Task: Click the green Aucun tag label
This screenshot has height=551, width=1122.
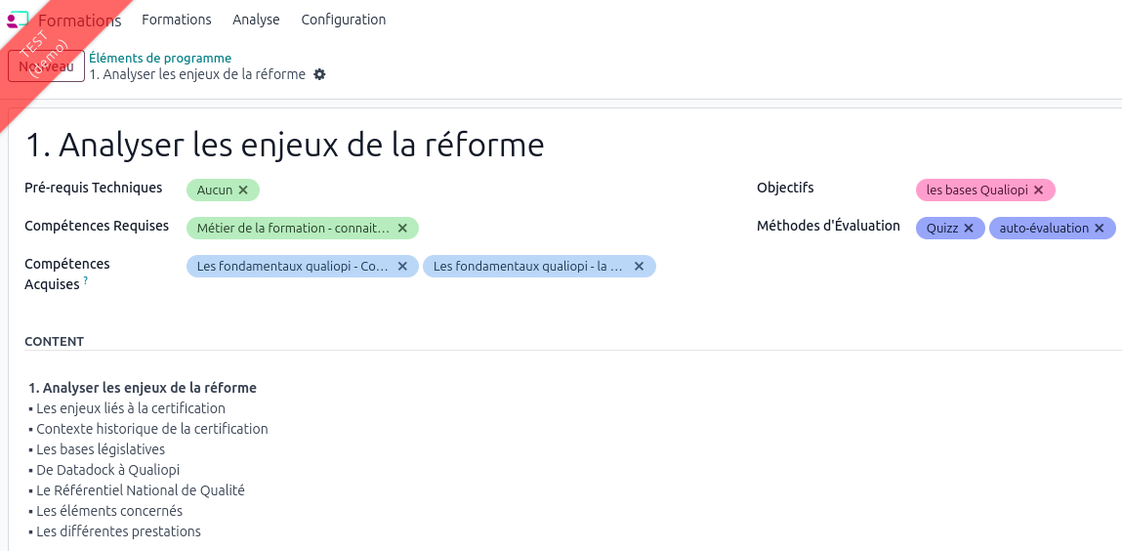Action: 214,191
